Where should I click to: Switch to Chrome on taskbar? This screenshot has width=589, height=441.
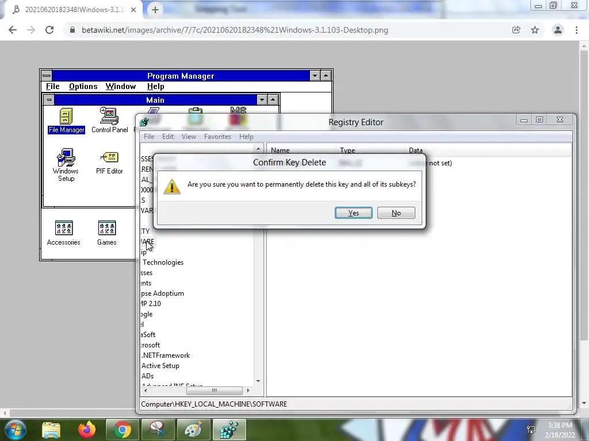(x=122, y=430)
